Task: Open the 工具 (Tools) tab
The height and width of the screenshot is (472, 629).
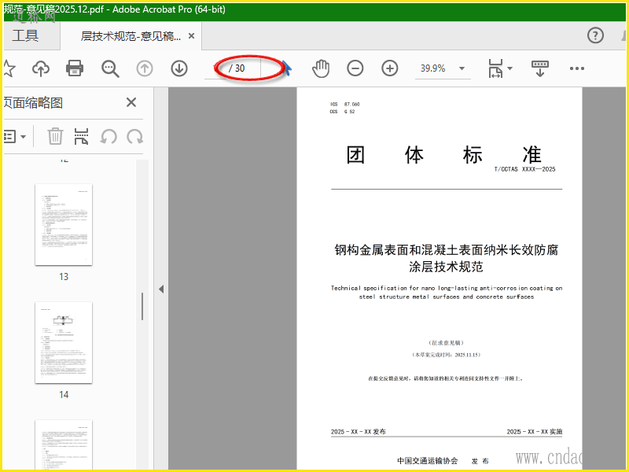Action: click(x=25, y=35)
